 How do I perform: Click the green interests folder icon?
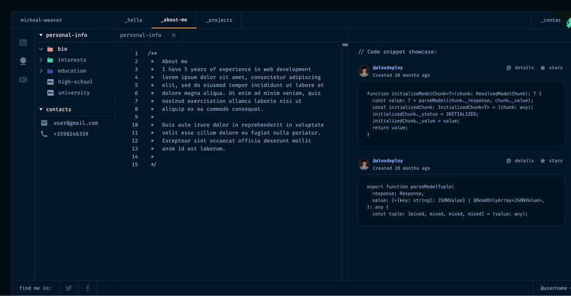point(50,60)
